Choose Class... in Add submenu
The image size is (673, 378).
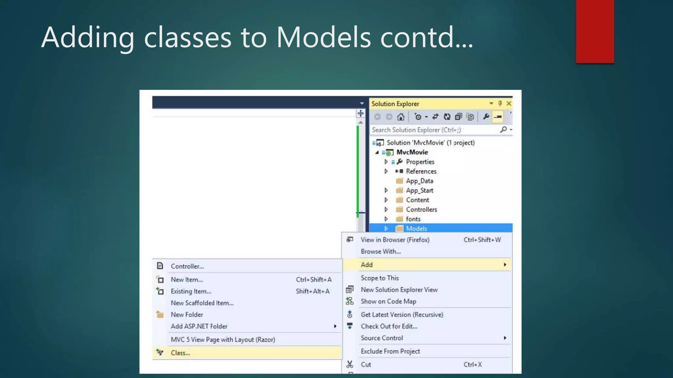pyautogui.click(x=247, y=353)
